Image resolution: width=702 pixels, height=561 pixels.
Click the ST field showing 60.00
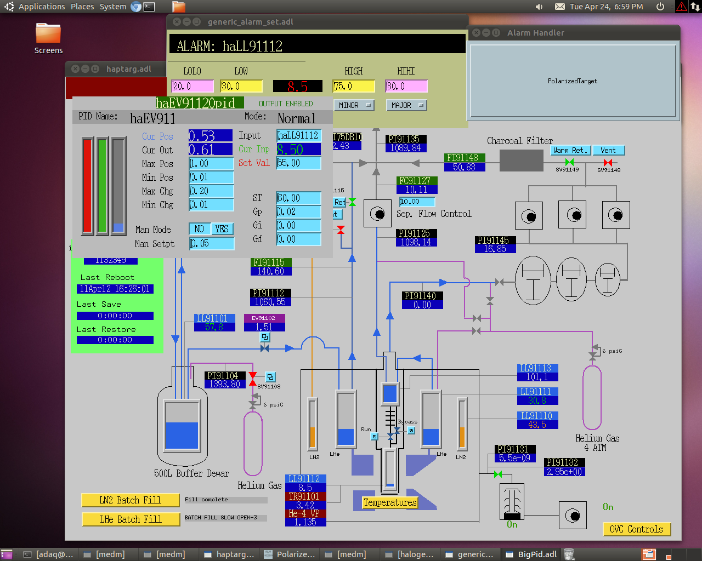(298, 198)
